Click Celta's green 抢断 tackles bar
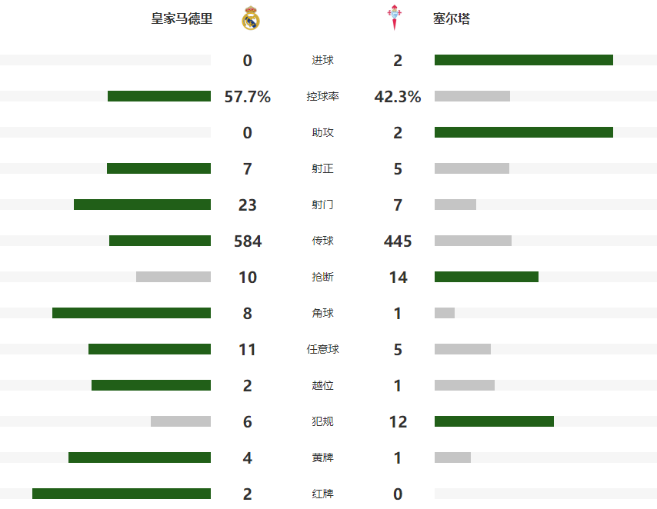 pos(486,277)
